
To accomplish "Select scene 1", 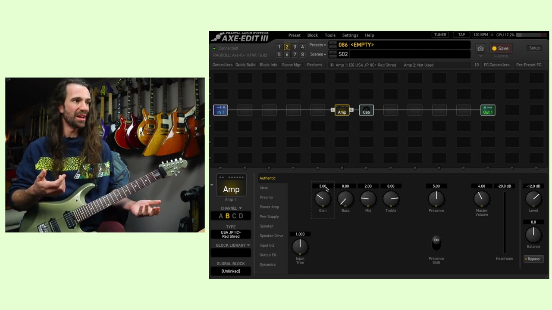I will [x=279, y=46].
